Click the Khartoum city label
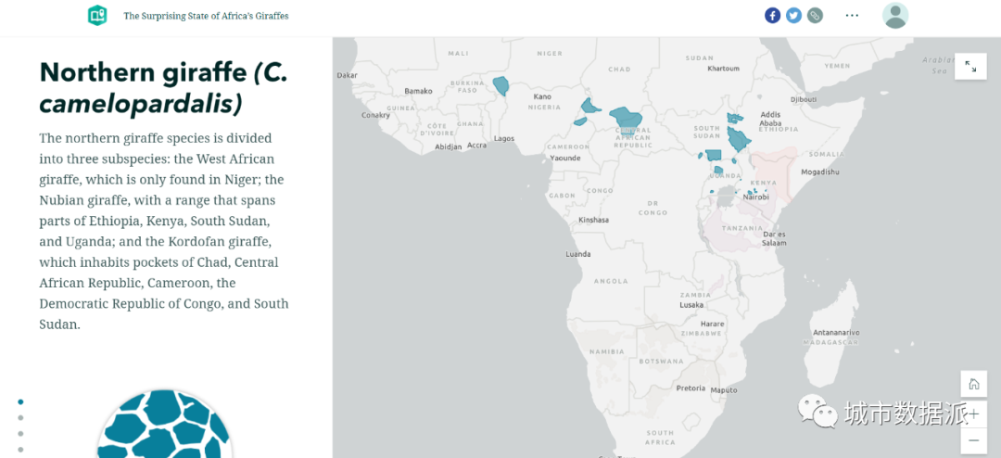The image size is (1001, 458). pos(724,69)
